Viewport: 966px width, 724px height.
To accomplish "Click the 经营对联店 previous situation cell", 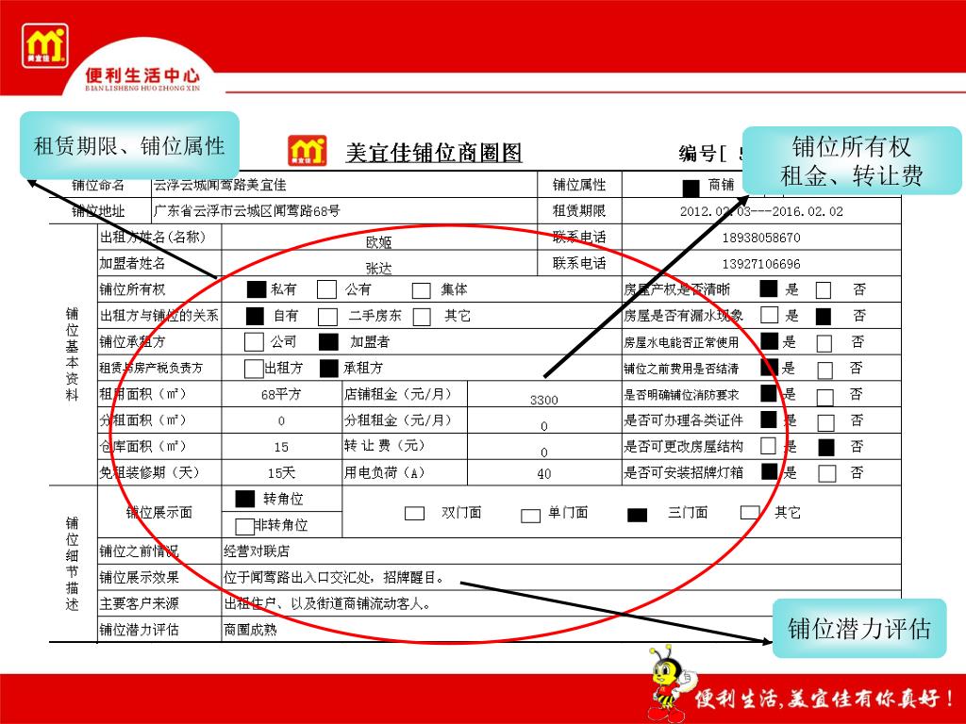I will pyautogui.click(x=561, y=551).
